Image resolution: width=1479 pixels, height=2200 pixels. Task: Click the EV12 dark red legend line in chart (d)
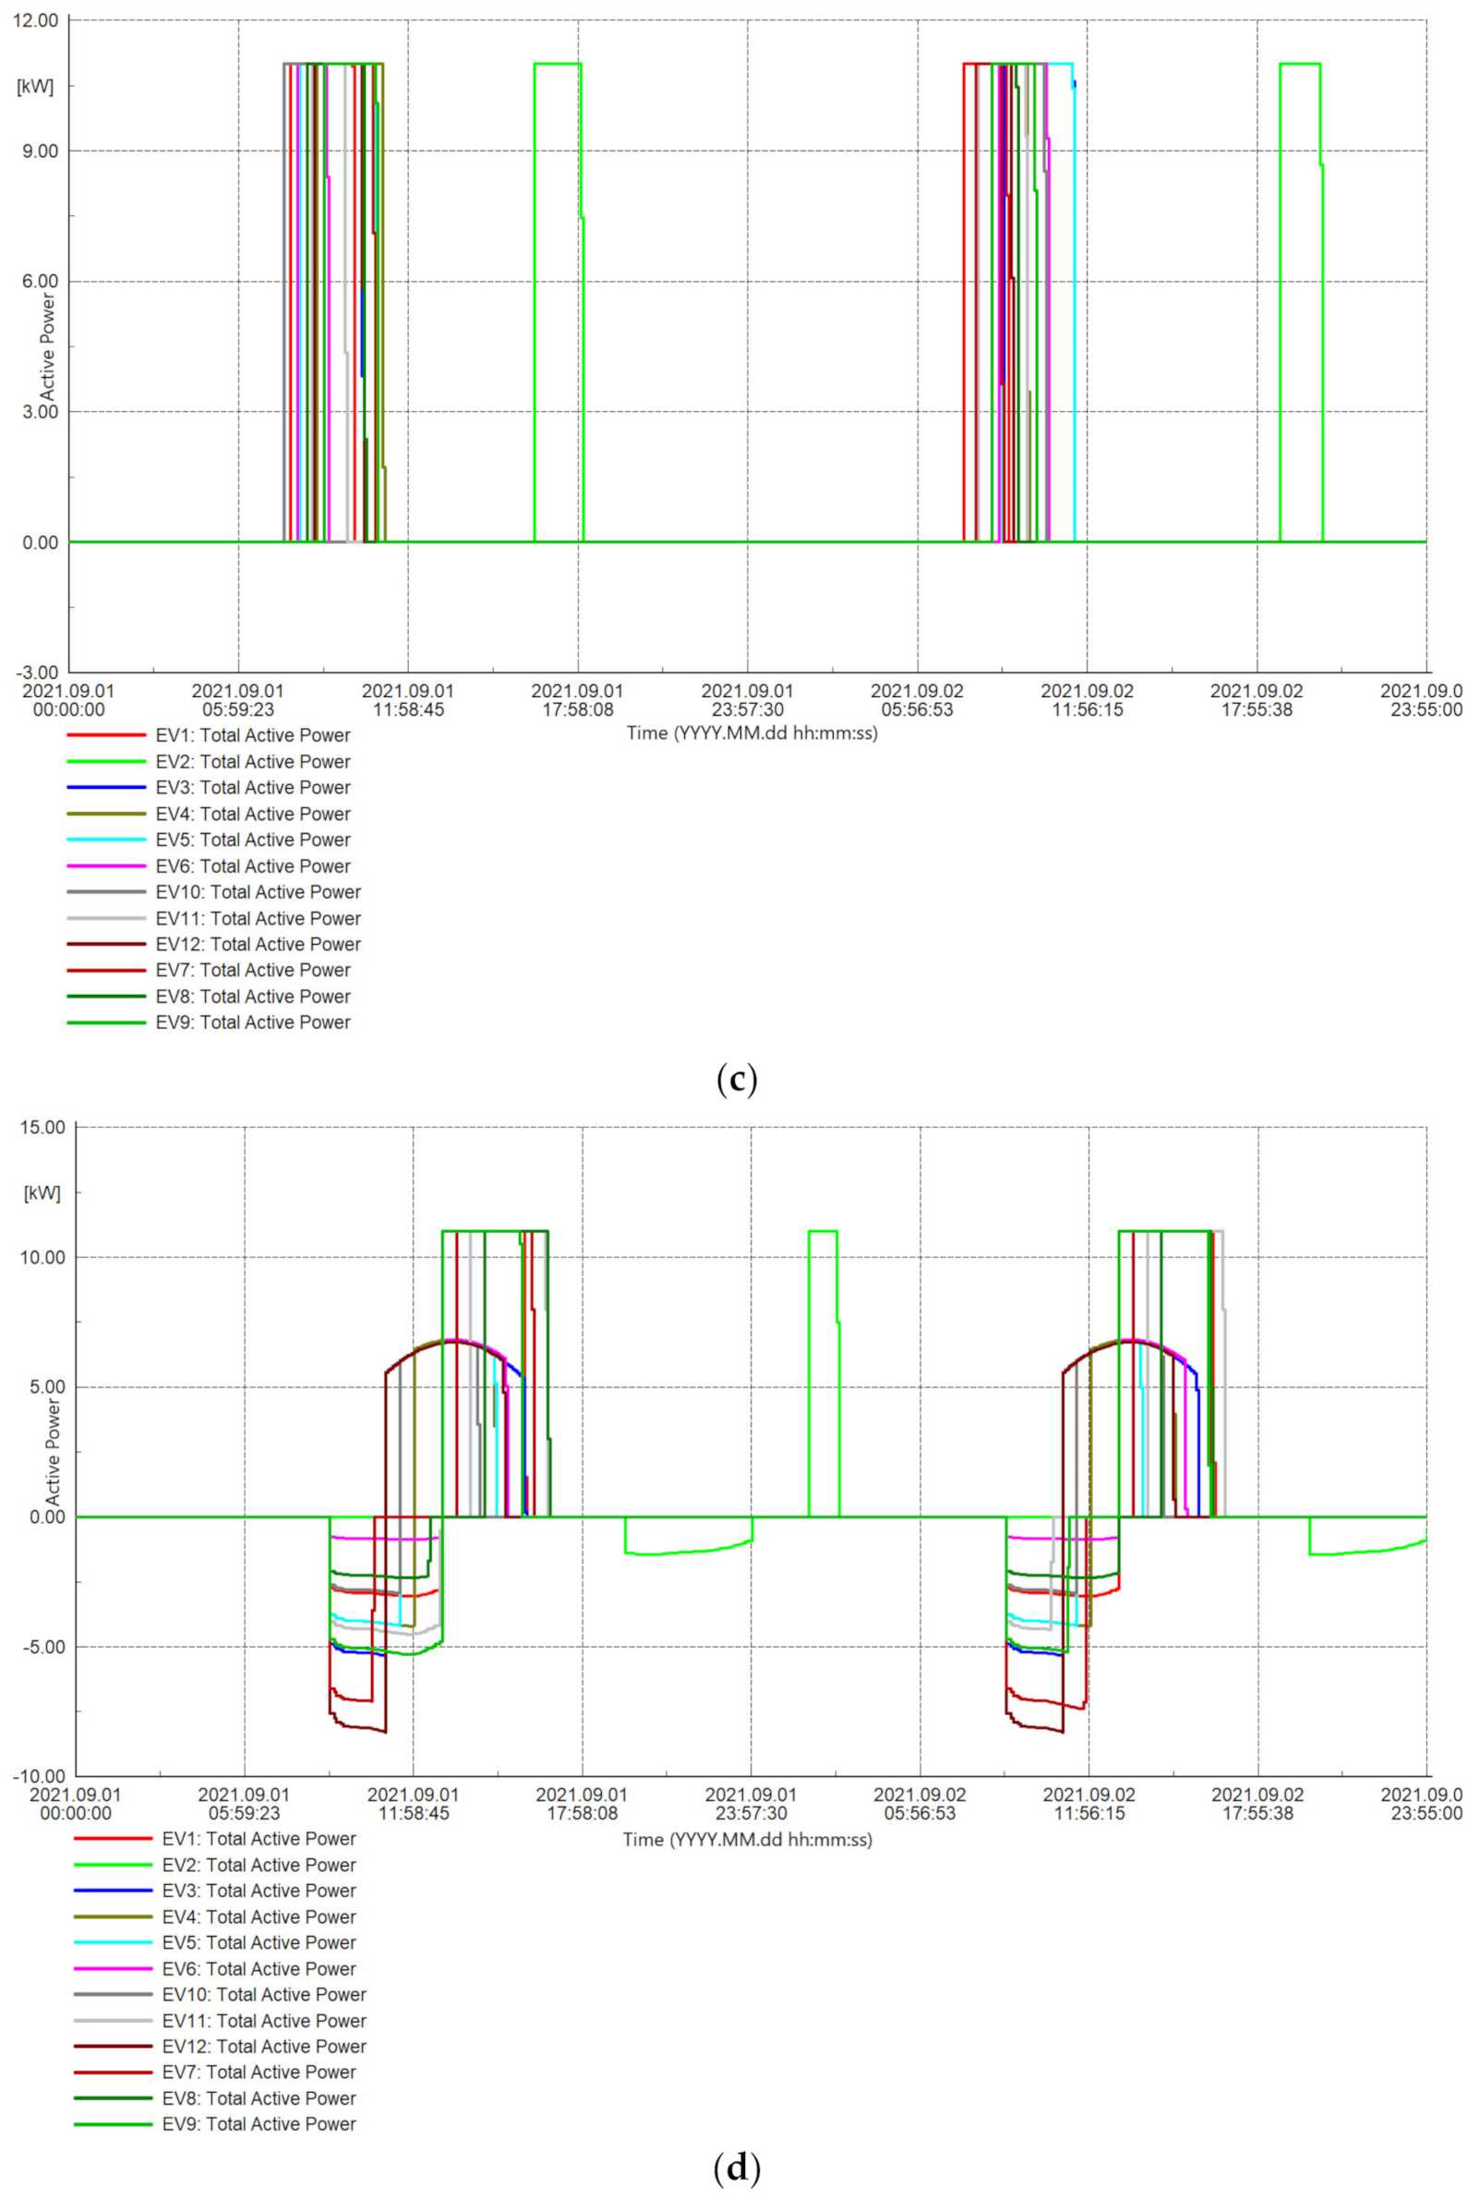tap(113, 2047)
